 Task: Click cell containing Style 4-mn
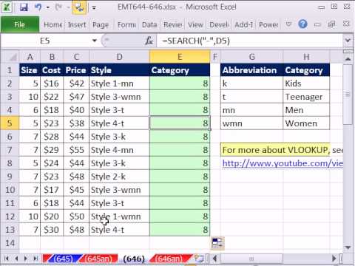pyautogui.click(x=119, y=150)
